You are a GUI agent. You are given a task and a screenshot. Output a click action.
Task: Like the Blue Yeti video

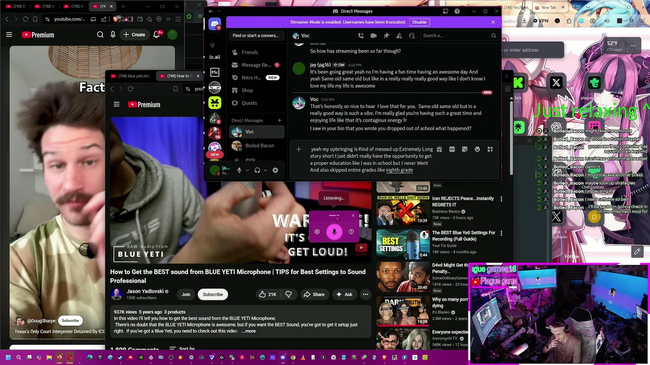(268, 295)
